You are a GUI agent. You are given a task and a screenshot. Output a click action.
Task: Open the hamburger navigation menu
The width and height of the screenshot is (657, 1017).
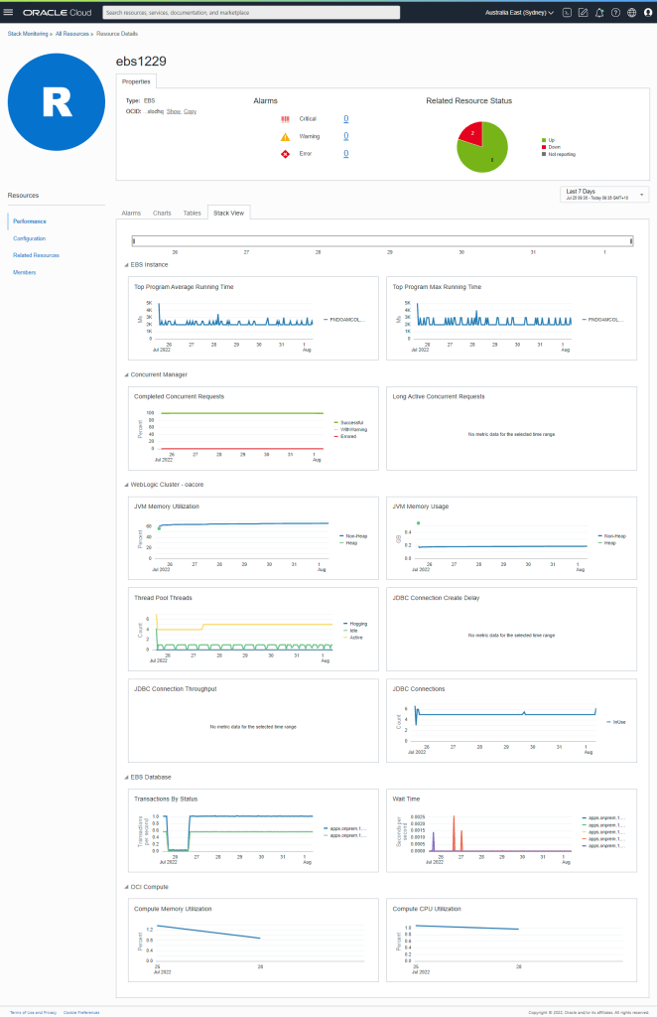coord(9,13)
